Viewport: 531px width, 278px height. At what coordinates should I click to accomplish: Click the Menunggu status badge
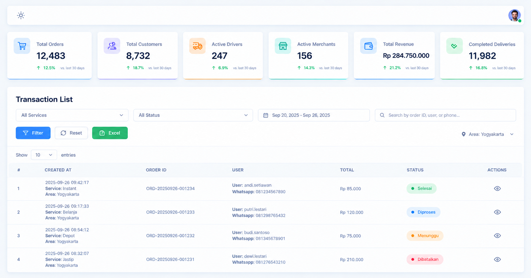tap(425, 236)
